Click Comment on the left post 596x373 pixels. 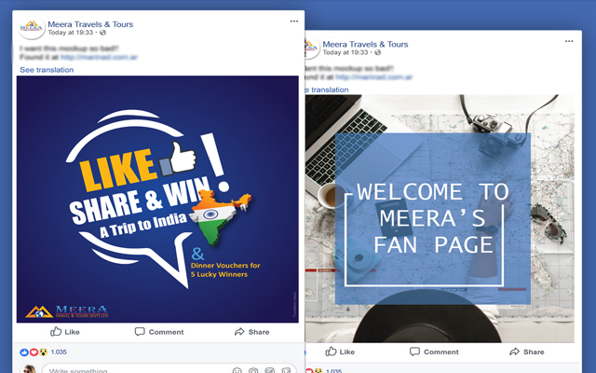[159, 332]
